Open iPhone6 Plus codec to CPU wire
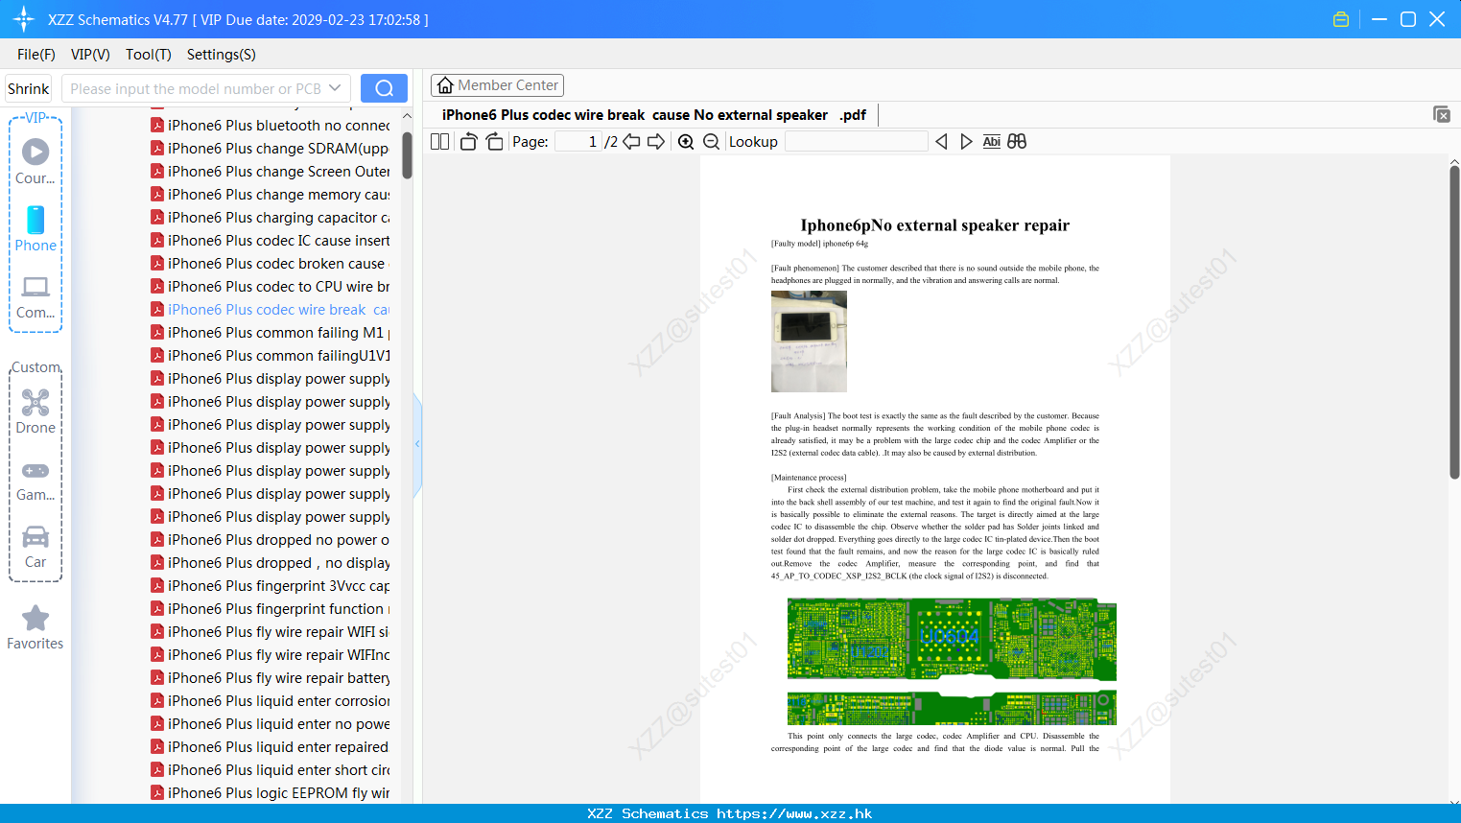 (x=271, y=287)
